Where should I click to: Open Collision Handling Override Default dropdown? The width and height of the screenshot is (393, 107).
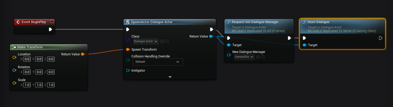(x=158, y=62)
